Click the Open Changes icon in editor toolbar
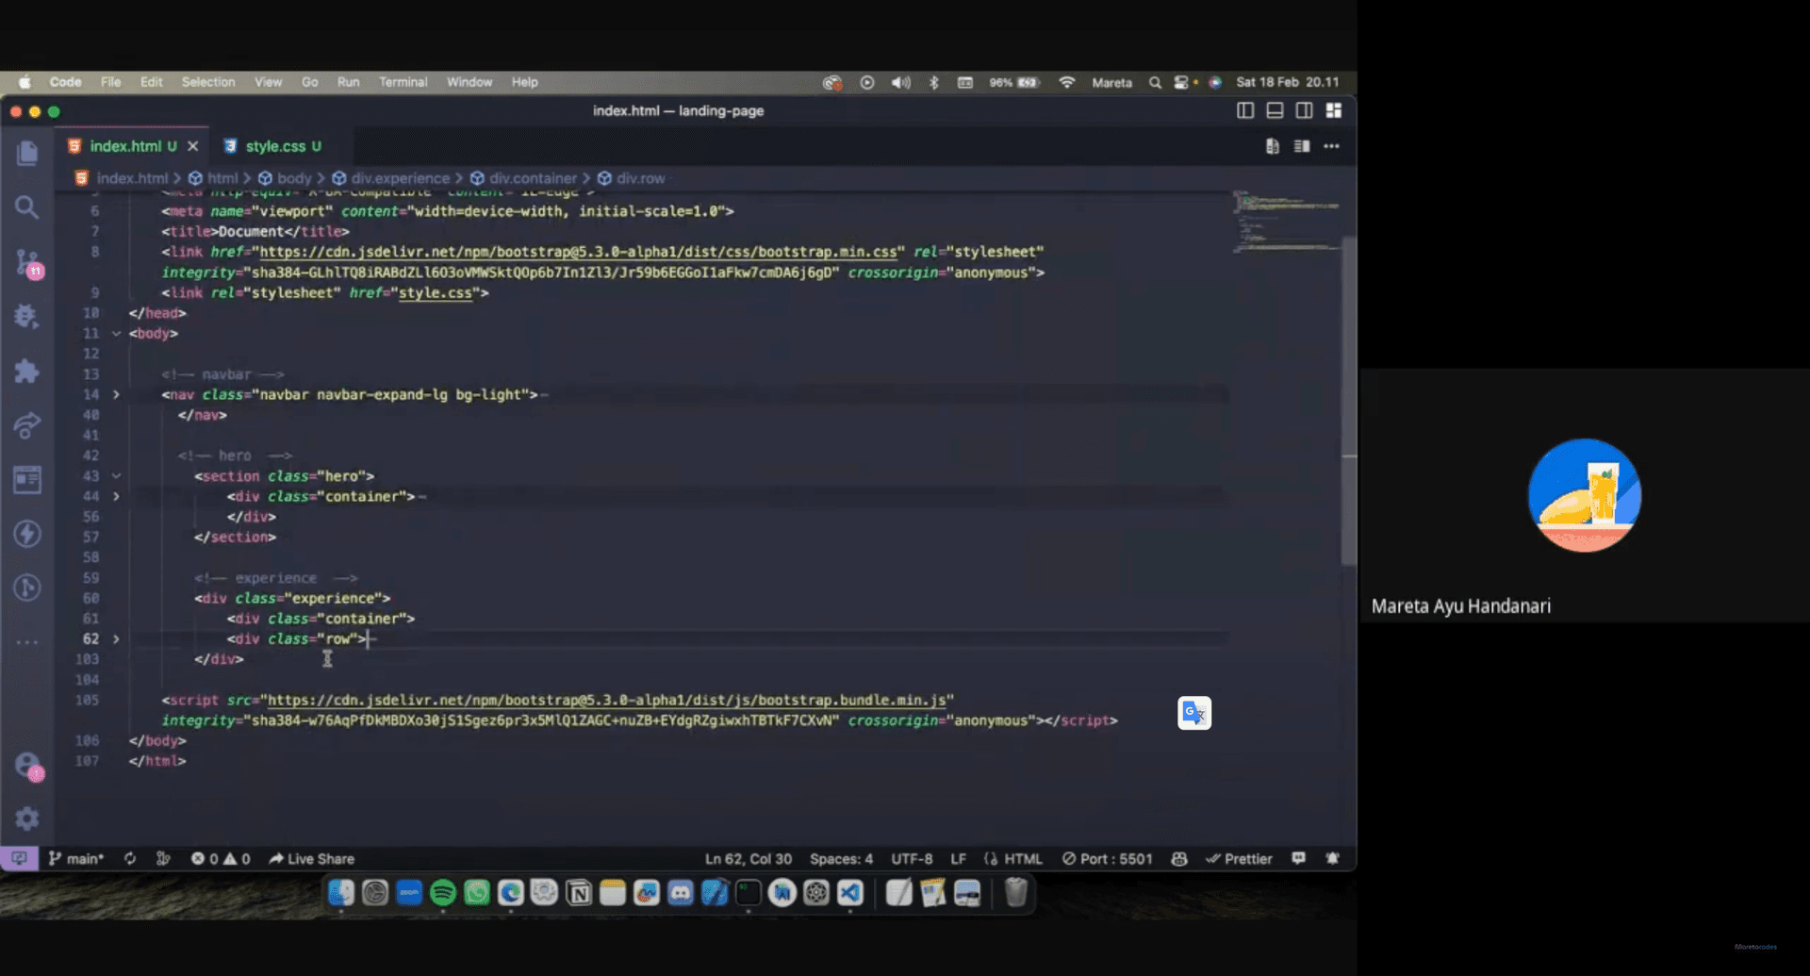The height and width of the screenshot is (976, 1810). 1273,146
